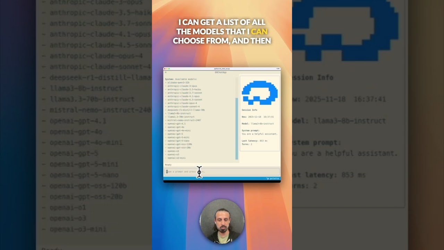Click the model list vertical scrollbar

237,128
